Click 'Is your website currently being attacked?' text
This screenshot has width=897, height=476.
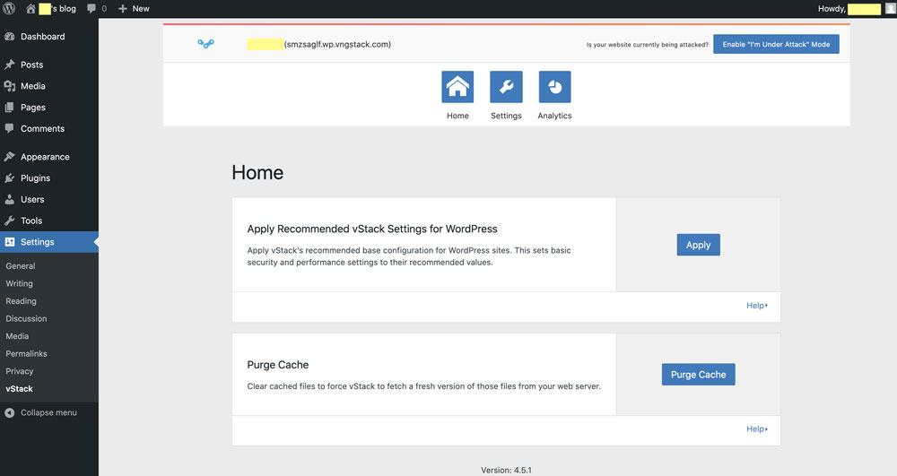[647, 45]
